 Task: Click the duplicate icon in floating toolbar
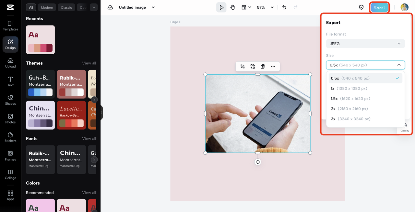(x=263, y=67)
